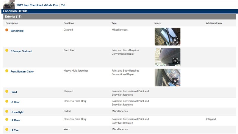The width and height of the screenshot is (238, 134).
Task: Click the magnifier icon on the Front Bumper Cover image
Action: point(175,81)
